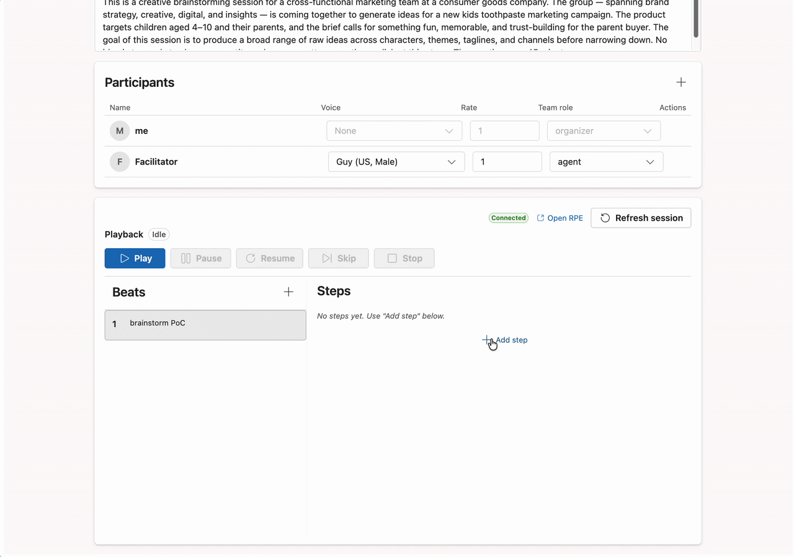Open the Facilitator team role dropdown
The height and width of the screenshot is (557, 794).
click(607, 162)
